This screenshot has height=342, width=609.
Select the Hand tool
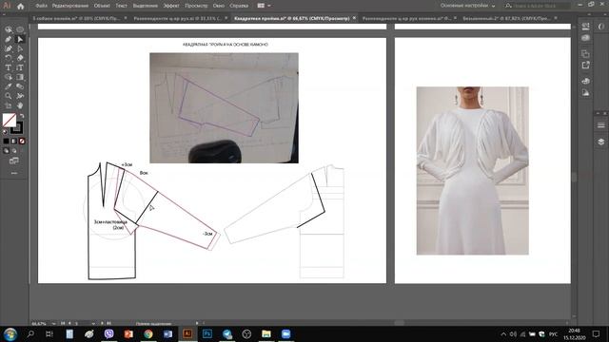click(20, 105)
